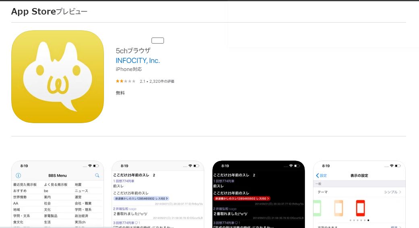Click the 5chブラウザ app title
Screen dimensions: 419x228
tap(133, 50)
